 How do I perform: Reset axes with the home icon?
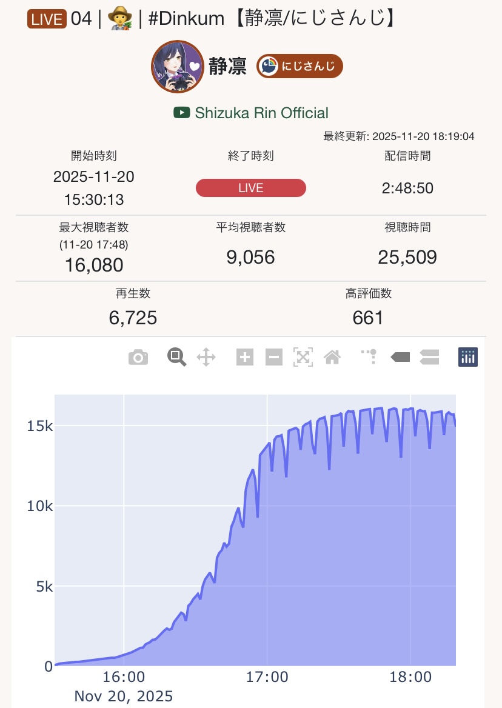pos(332,358)
